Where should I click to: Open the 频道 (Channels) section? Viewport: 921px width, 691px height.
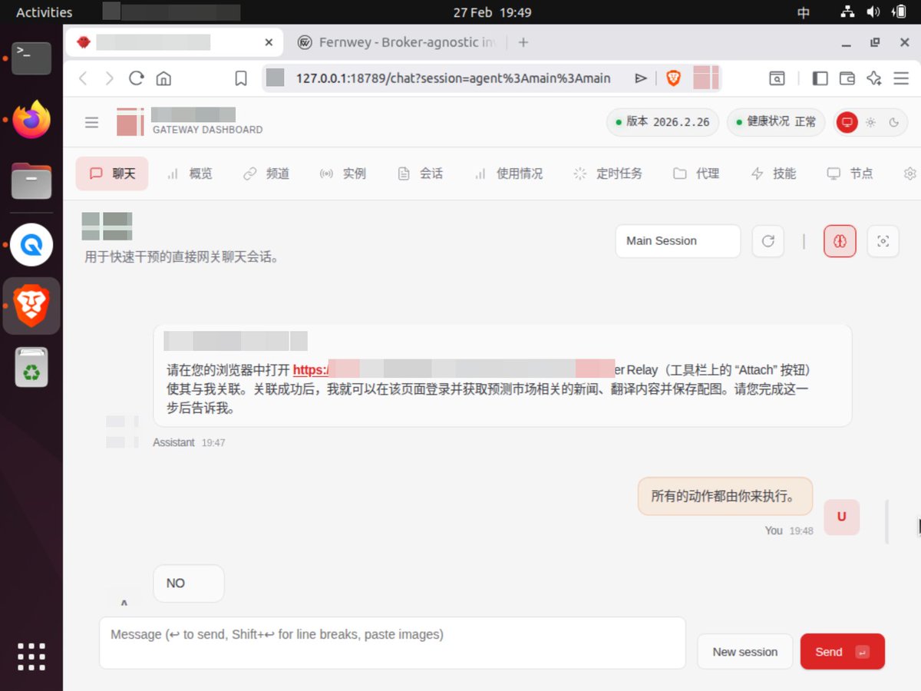tap(266, 174)
